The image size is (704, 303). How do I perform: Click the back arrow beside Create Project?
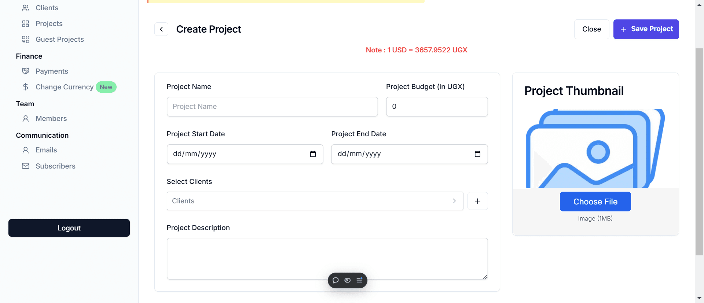point(161,29)
